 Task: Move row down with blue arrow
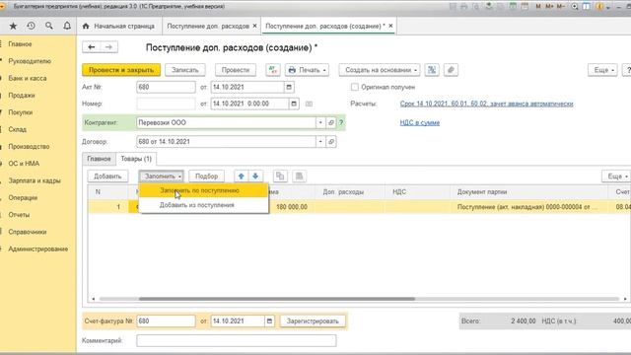255,177
